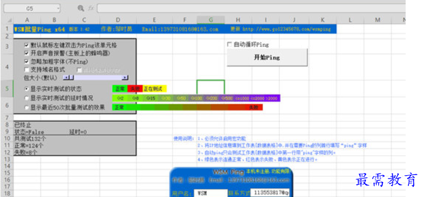Enable domain name format support checkbox

26,70
